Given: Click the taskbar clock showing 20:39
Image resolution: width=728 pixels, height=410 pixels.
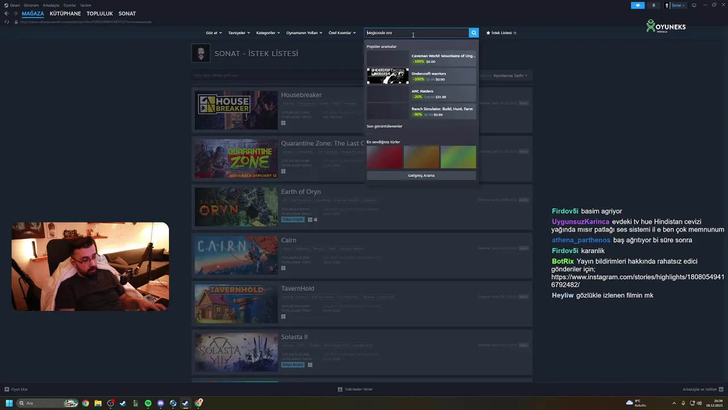Looking at the screenshot, I should coord(714,403).
